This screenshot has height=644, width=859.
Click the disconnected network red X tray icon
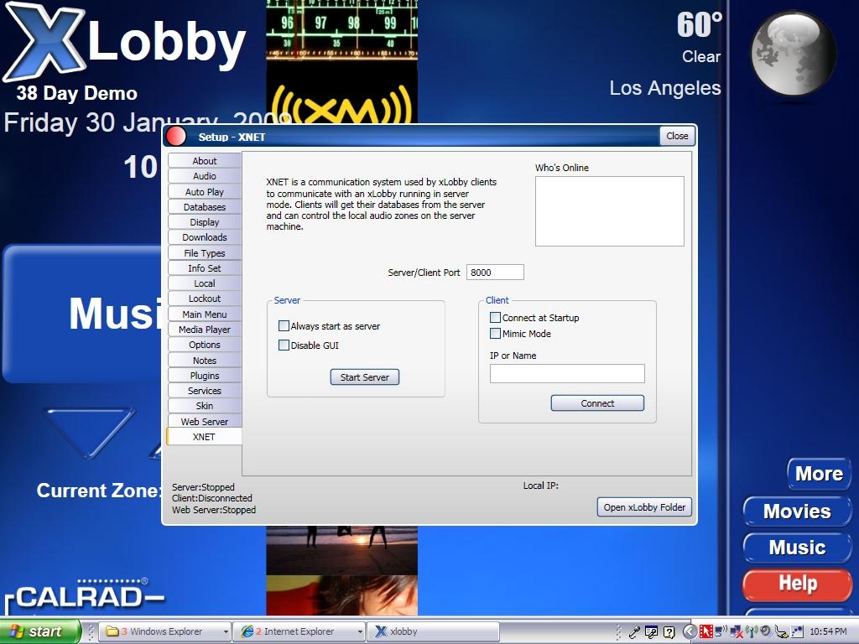[736, 632]
